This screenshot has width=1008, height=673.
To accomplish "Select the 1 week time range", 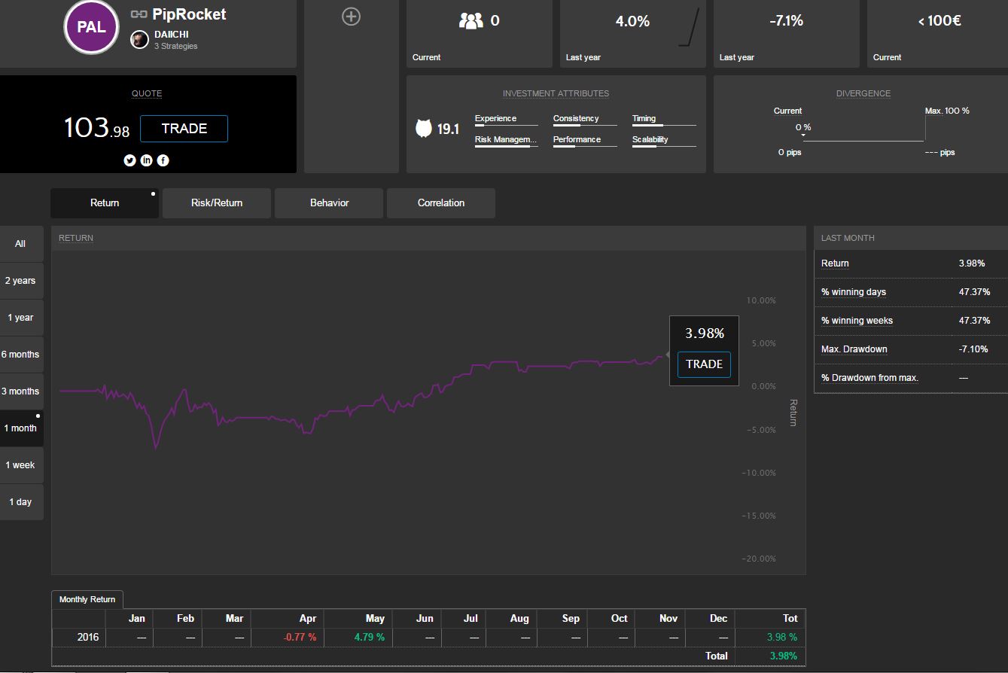I will (x=21, y=465).
